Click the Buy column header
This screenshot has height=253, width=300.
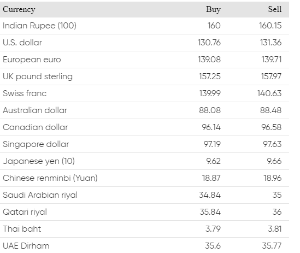coord(213,9)
